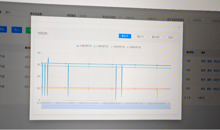Click the 基于更新时间筛选 start time field

pyautogui.click(x=197, y=21)
